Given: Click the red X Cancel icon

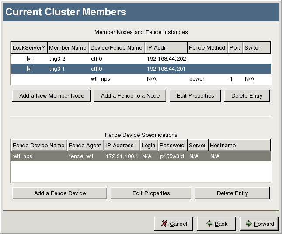Looking at the screenshot, I should [164, 224].
